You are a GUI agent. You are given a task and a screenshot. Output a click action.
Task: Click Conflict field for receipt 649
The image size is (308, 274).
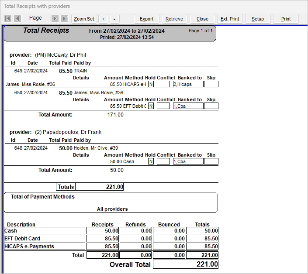pyautogui.click(x=163, y=84)
